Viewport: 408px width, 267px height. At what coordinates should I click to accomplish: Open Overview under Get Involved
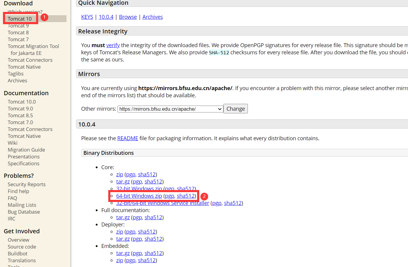pos(18,240)
